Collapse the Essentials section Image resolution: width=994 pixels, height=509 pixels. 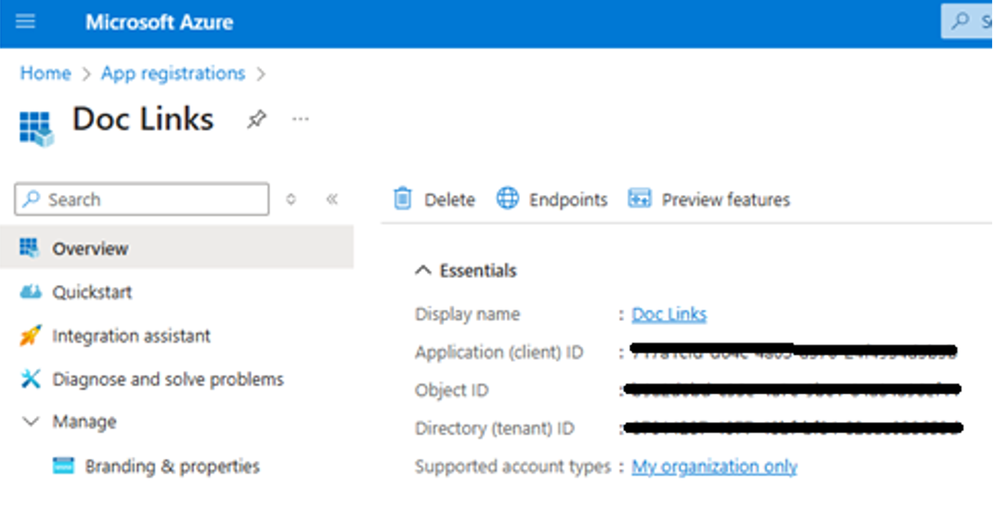pyautogui.click(x=423, y=270)
